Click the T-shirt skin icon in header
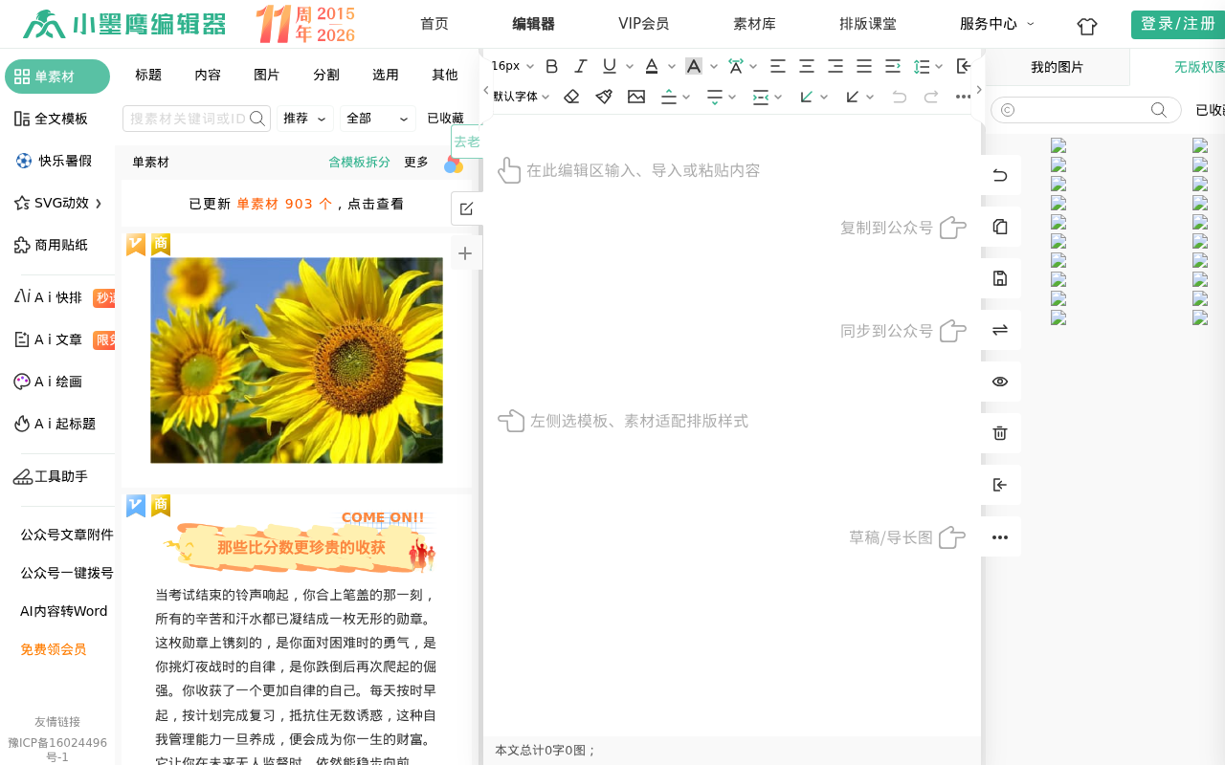Image resolution: width=1225 pixels, height=765 pixels. coord(1087,26)
